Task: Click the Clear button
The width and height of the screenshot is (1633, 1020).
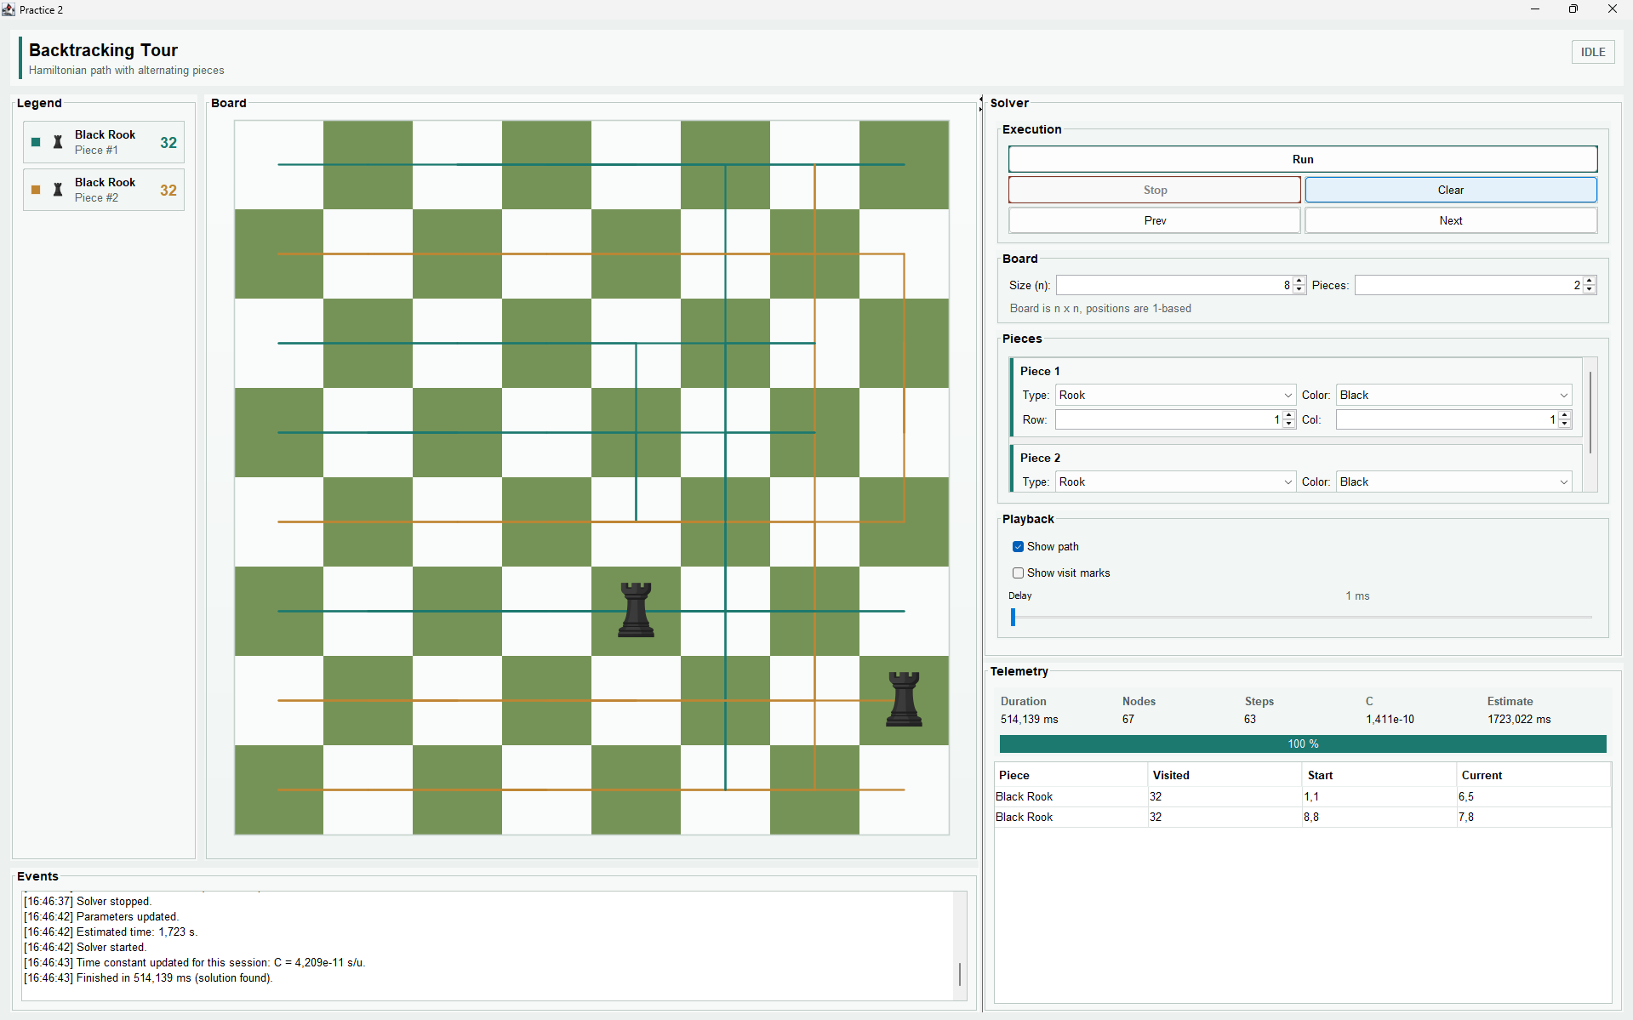Action: (1450, 190)
